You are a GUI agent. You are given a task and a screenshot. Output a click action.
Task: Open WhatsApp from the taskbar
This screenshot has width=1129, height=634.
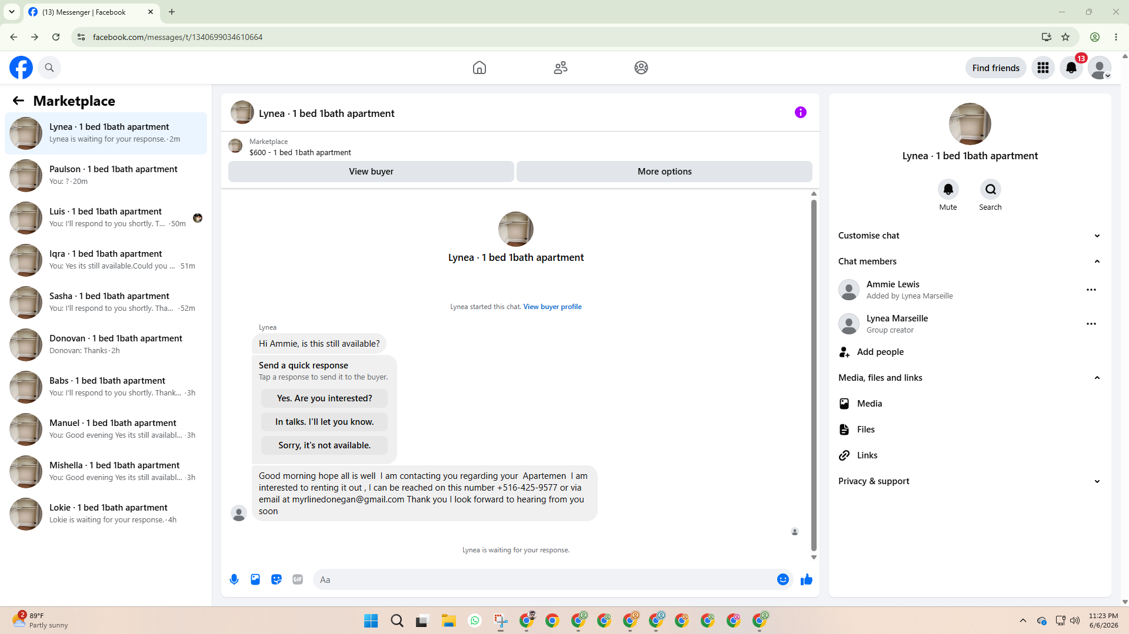click(475, 620)
